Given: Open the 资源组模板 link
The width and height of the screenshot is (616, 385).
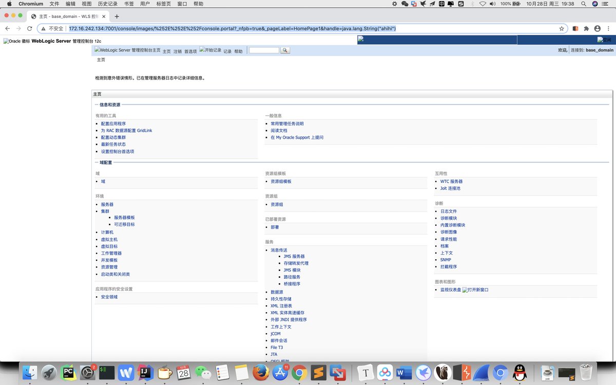Looking at the screenshot, I should click(x=281, y=181).
